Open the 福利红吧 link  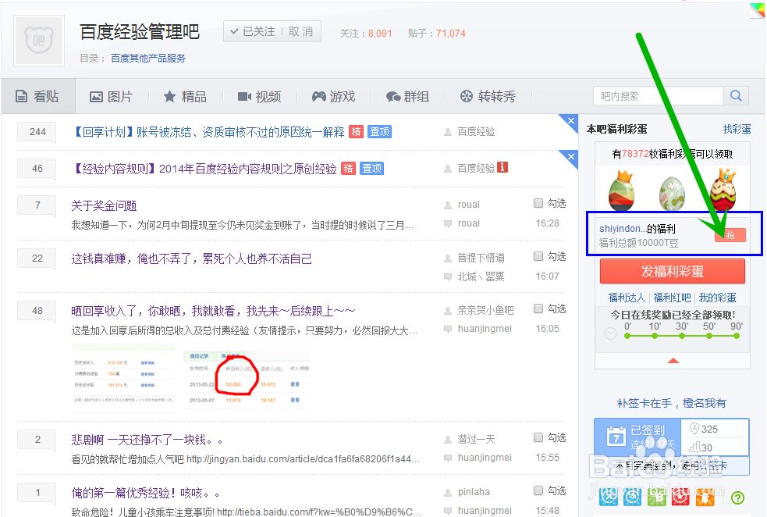coord(672,298)
